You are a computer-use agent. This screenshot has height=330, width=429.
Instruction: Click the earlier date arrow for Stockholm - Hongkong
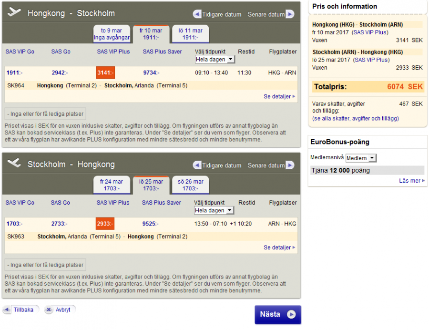(197, 165)
